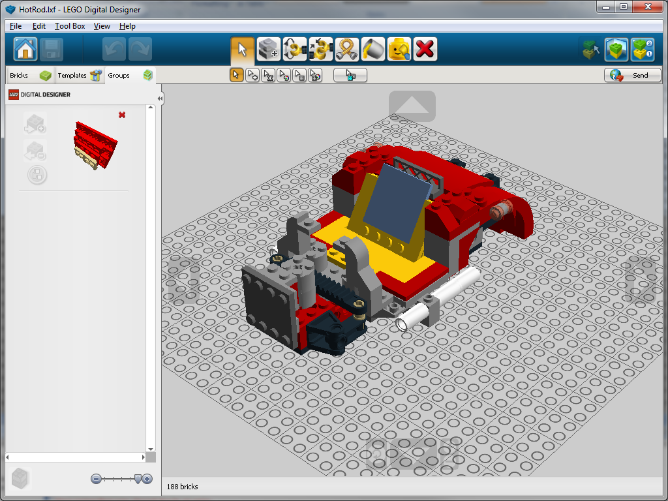Switch to Building Guide mode

point(643,50)
